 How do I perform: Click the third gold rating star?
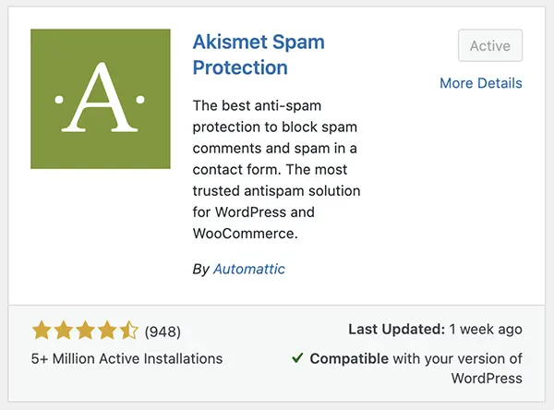[85, 330]
